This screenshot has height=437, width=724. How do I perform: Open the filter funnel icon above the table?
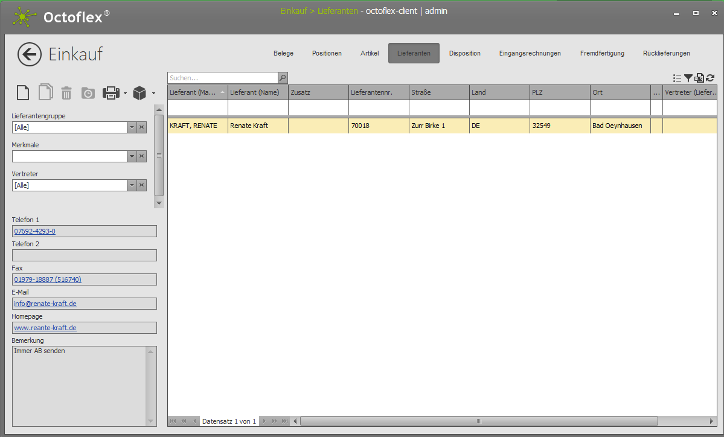(x=688, y=78)
